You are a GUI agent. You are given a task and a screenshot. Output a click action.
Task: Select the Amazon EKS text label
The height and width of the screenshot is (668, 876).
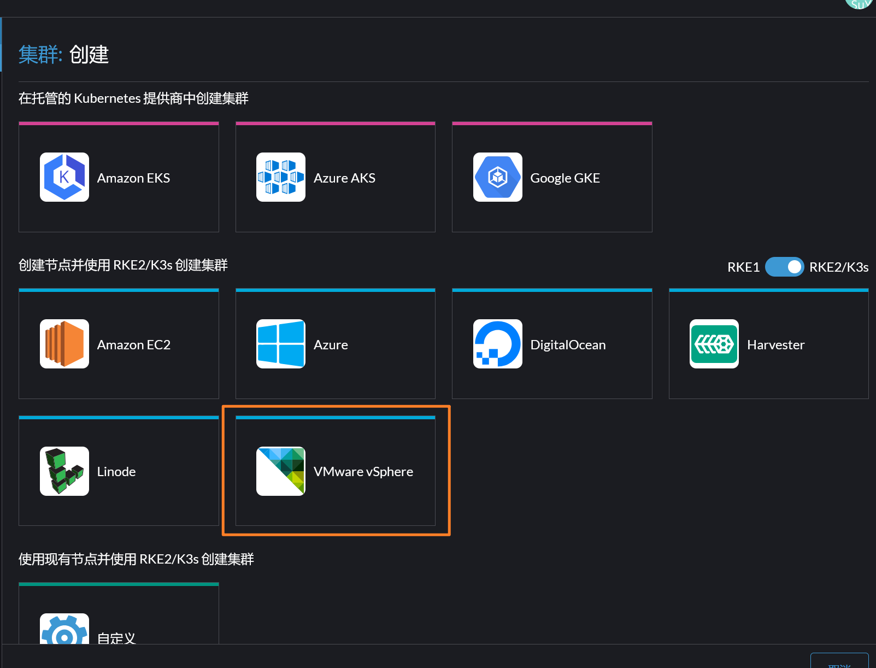[133, 178]
